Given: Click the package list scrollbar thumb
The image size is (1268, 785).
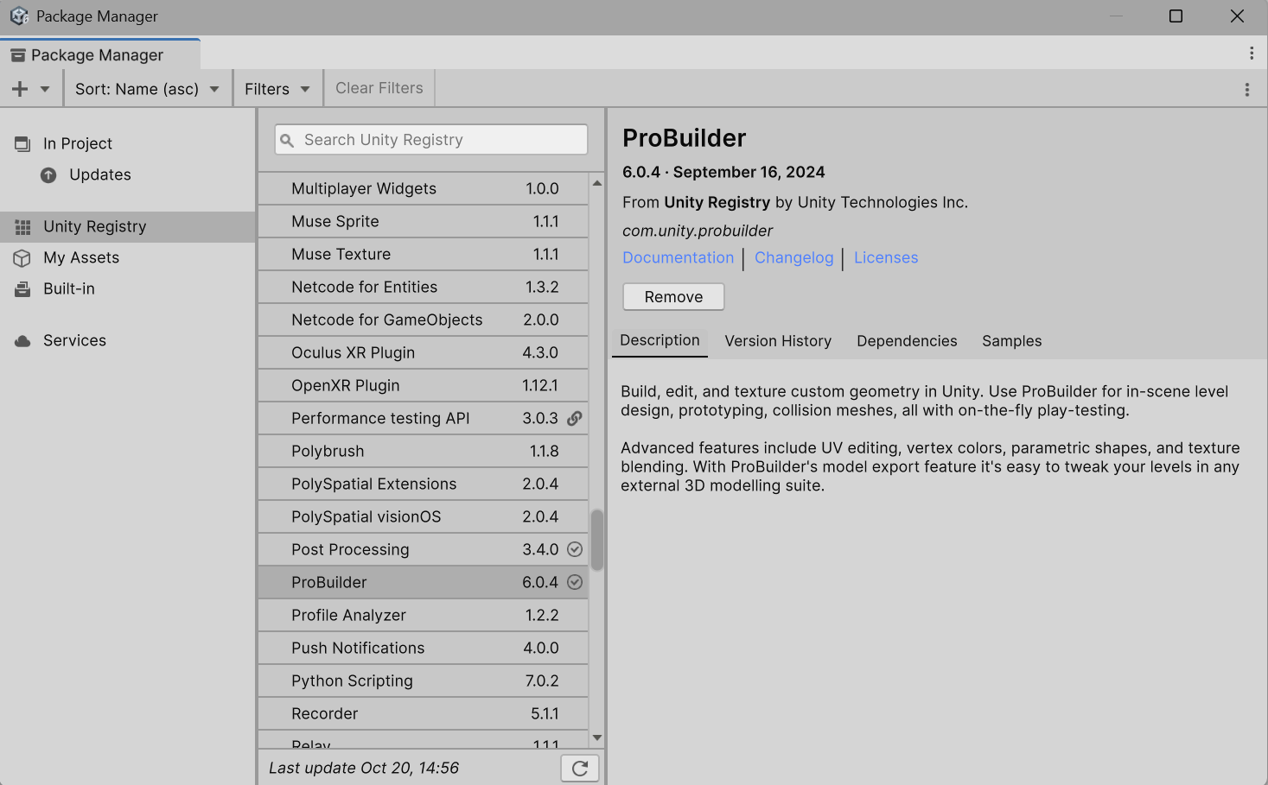Looking at the screenshot, I should pyautogui.click(x=597, y=540).
